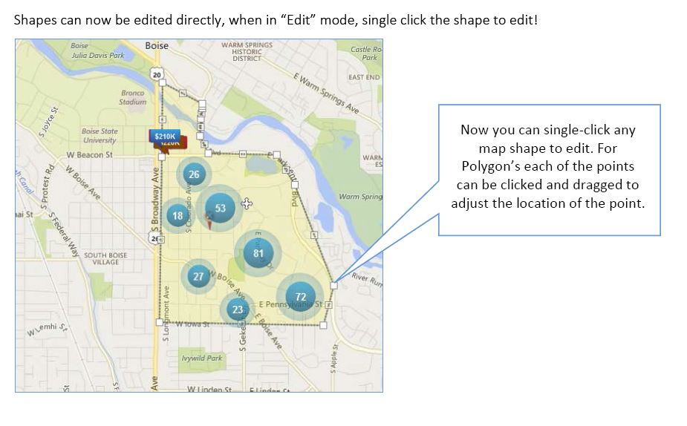Click the Ivywild Park label
Image resolution: width=687 pixels, height=426 pixels.
pyautogui.click(x=202, y=358)
